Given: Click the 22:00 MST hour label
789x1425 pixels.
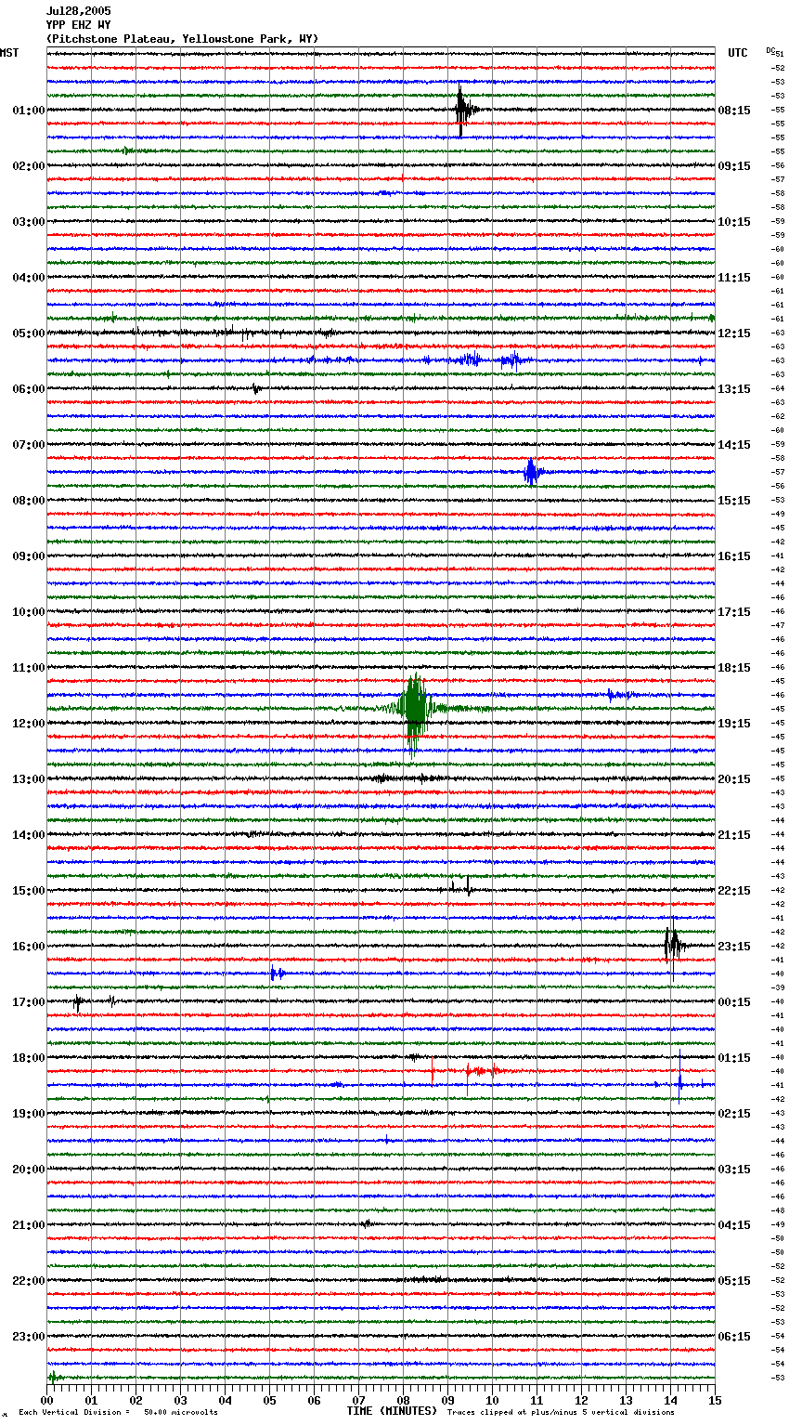Looking at the screenshot, I should point(29,1281).
